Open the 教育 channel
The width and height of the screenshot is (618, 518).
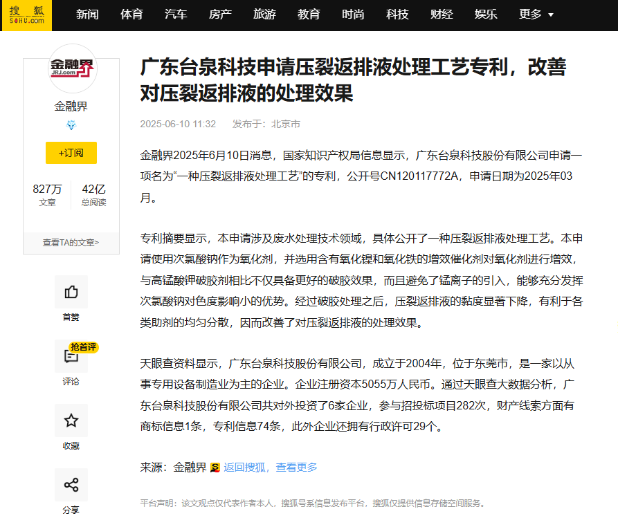pos(309,15)
